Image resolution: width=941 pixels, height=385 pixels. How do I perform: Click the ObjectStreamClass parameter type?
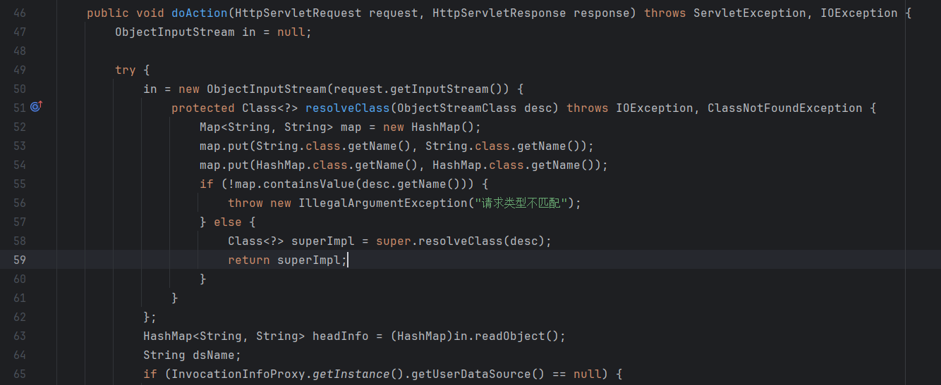[457, 108]
